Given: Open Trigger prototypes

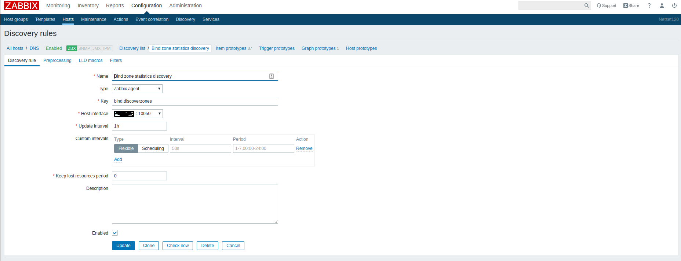Looking at the screenshot, I should pos(277,48).
